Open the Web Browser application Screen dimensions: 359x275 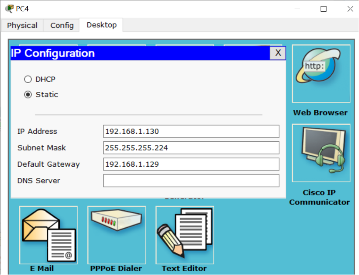[321, 73]
